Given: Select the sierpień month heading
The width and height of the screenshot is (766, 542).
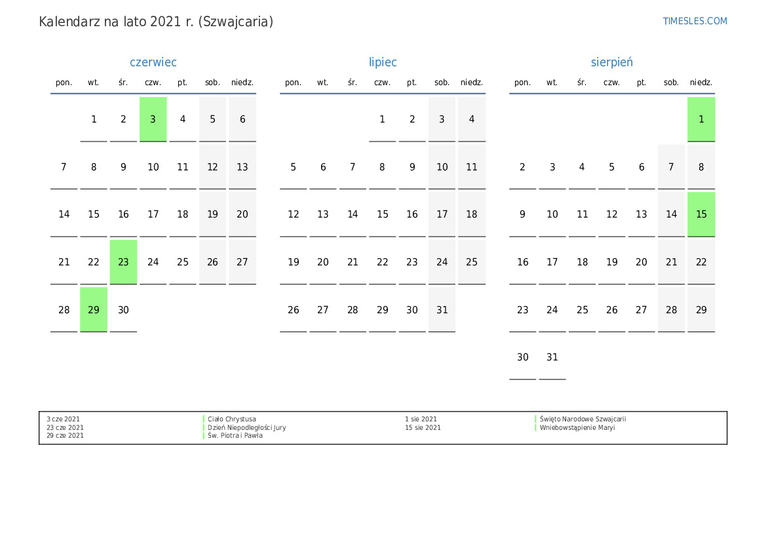Looking at the screenshot, I should pos(611,62).
